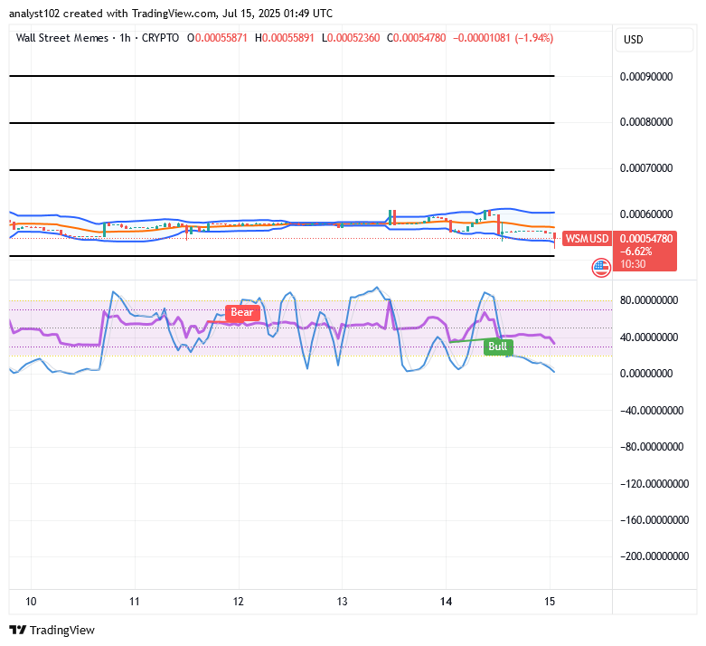Screen dimensions: 706x646
Task: Click the change percentage (−1.94%)
Action: [x=534, y=38]
